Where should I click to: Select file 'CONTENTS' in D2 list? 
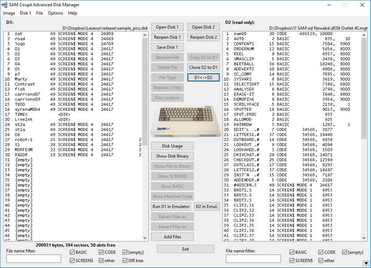tap(292, 44)
